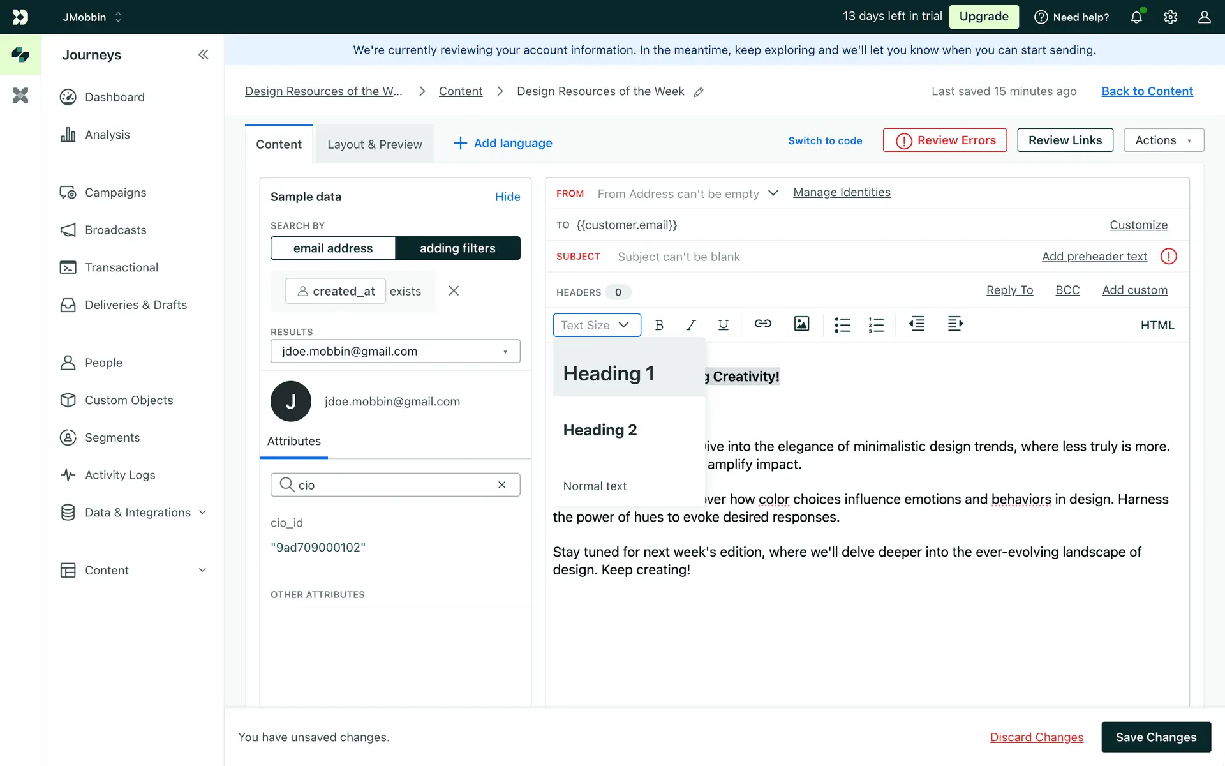Click the Underline formatting icon
Image resolution: width=1225 pixels, height=766 pixels.
pos(723,325)
